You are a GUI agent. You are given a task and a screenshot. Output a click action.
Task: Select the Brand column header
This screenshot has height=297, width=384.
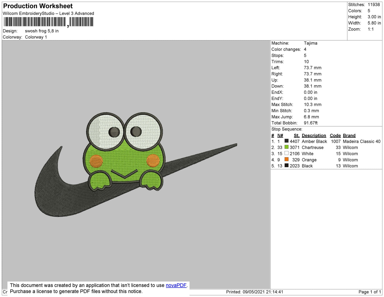point(349,135)
